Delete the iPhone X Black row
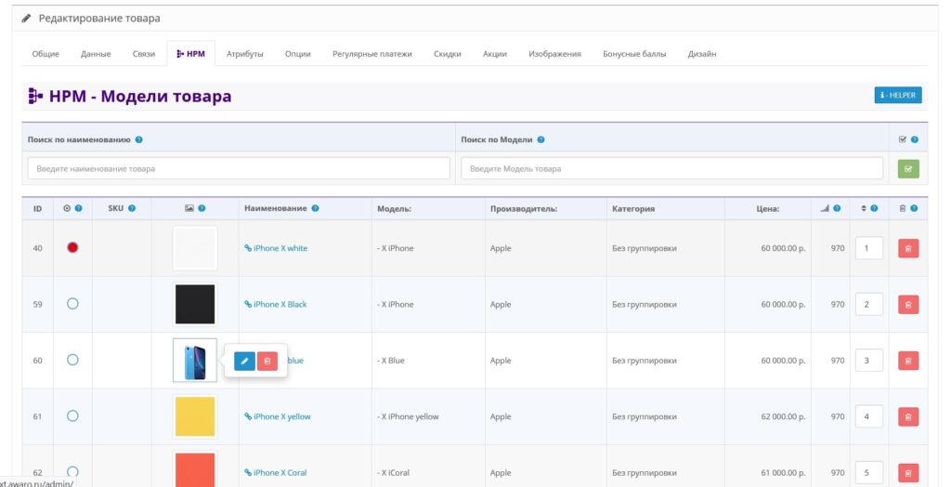Image resolution: width=951 pixels, height=487 pixels. pyautogui.click(x=908, y=304)
